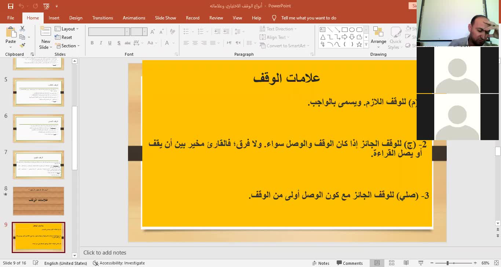The width and height of the screenshot is (501, 267).
Task: Click Increase List Level icon
Action: point(226,32)
